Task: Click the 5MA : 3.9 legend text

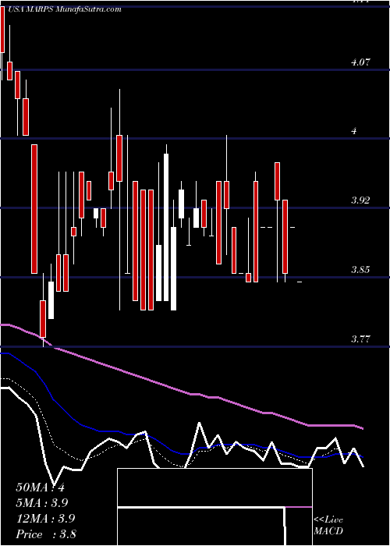Action: pyautogui.click(x=42, y=503)
